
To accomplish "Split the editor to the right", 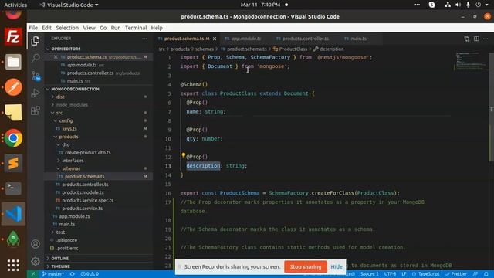I will [x=476, y=39].
